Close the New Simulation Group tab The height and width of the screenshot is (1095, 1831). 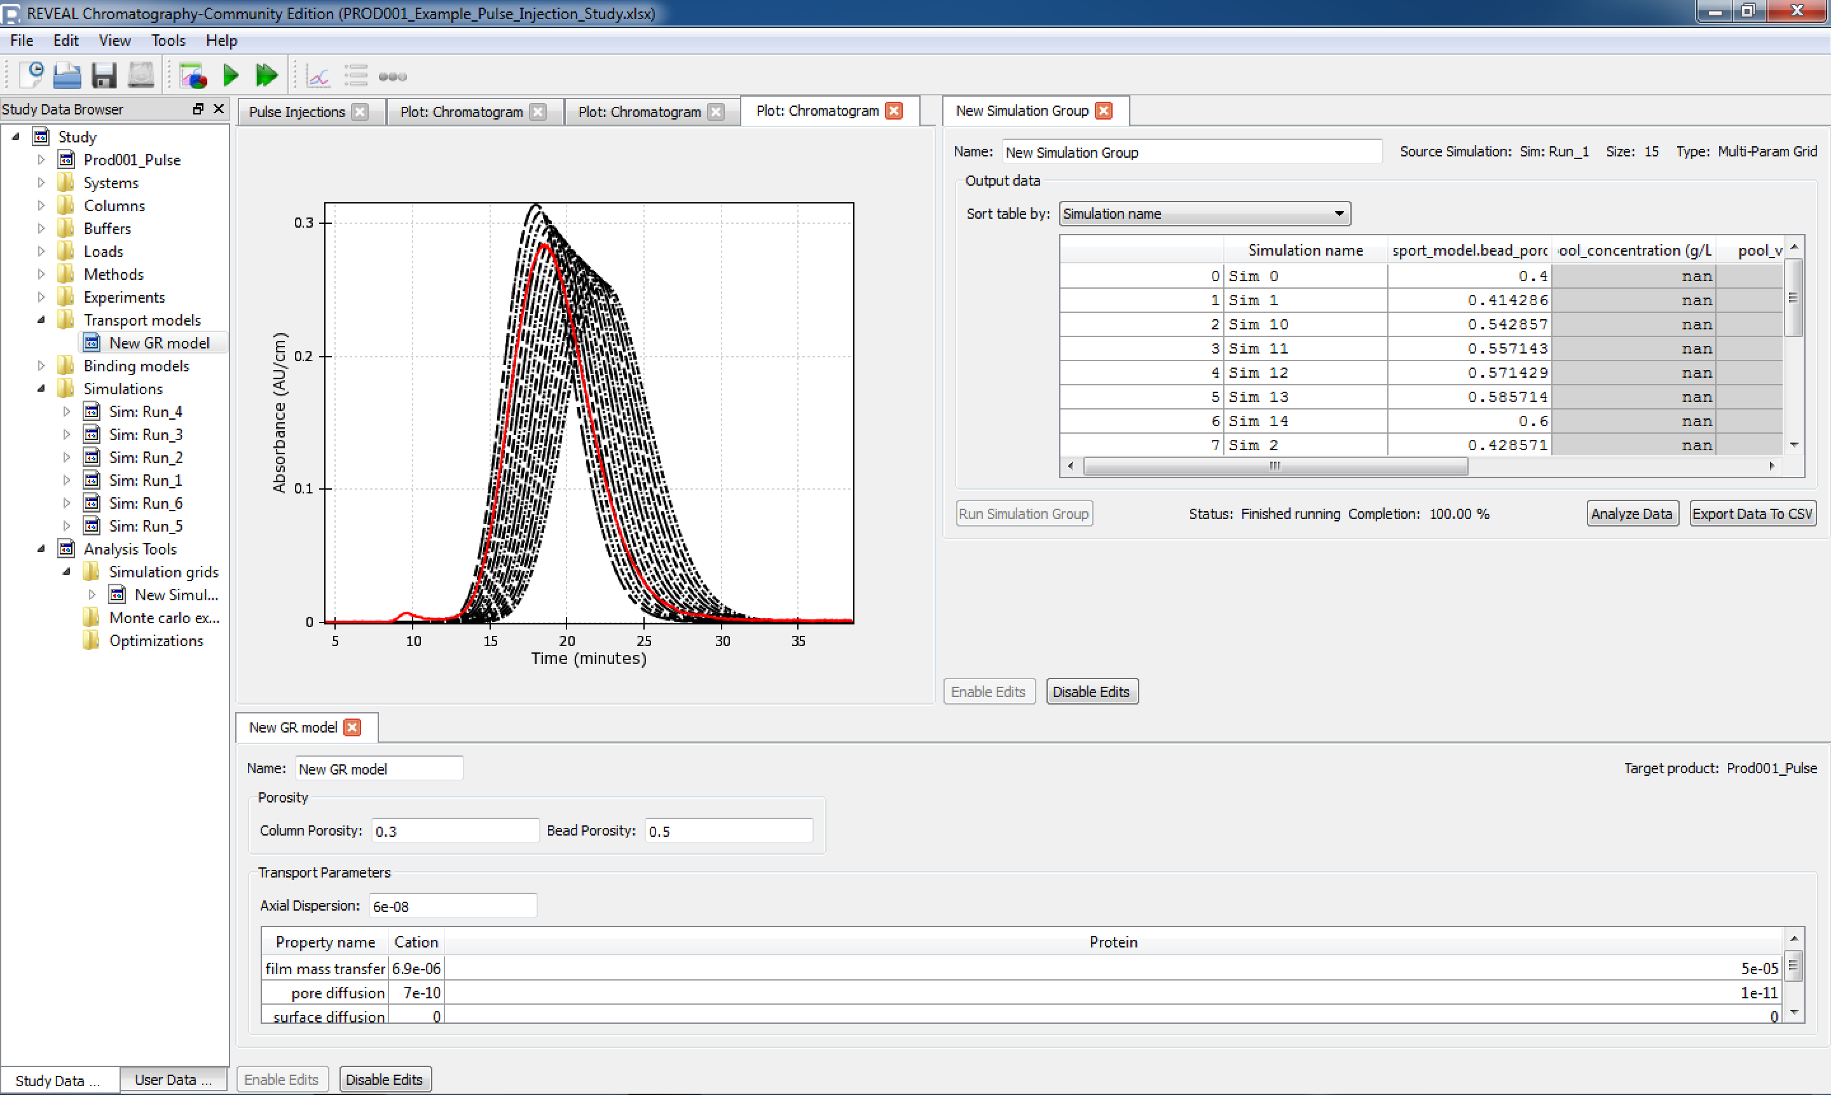point(1104,111)
